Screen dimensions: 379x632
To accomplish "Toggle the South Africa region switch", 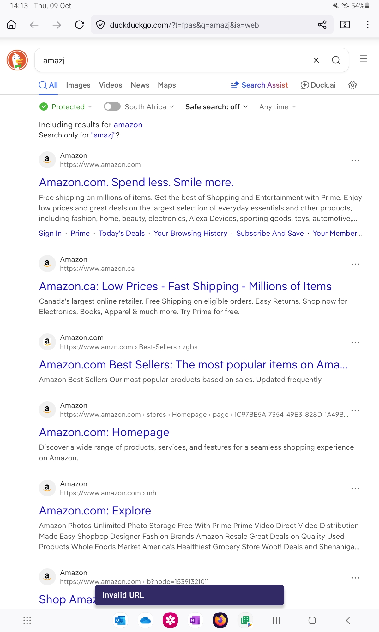I will pos(112,107).
